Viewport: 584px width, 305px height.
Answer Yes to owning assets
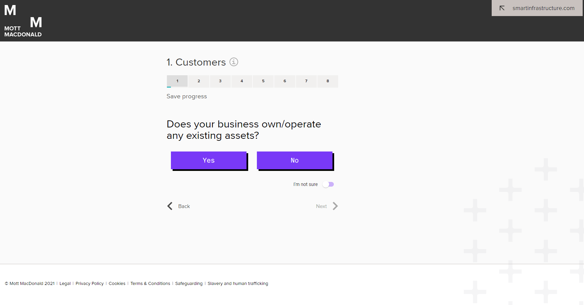click(x=209, y=161)
